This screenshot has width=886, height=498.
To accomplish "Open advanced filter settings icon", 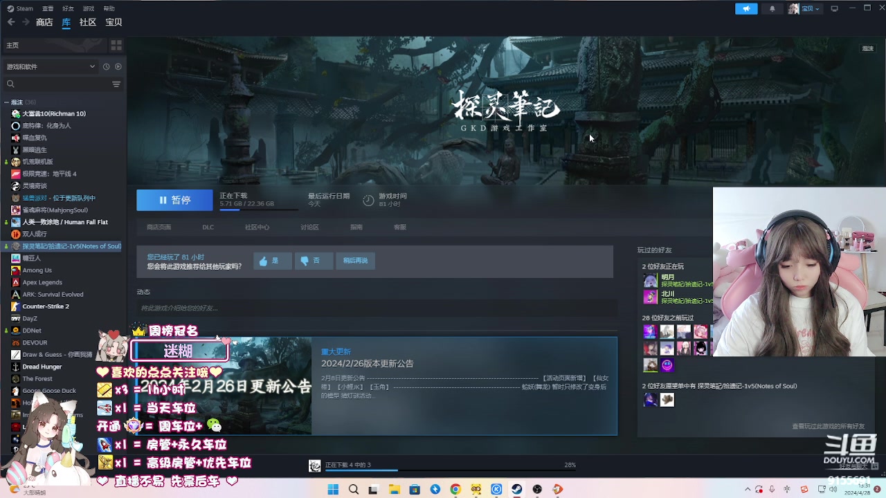I will (x=116, y=84).
